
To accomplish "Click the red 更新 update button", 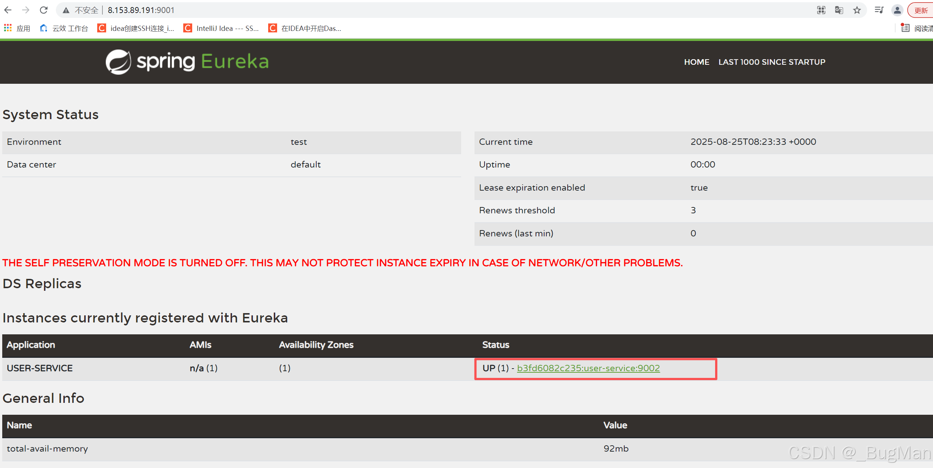I will pyautogui.click(x=921, y=10).
